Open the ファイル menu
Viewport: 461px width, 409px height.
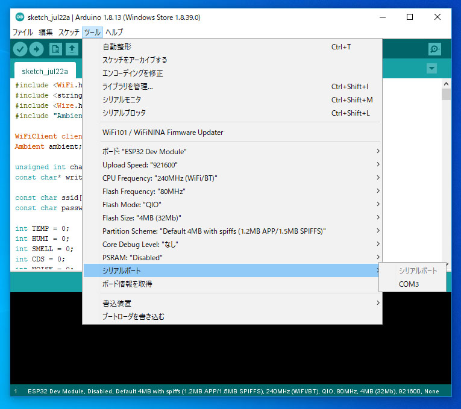click(x=23, y=32)
